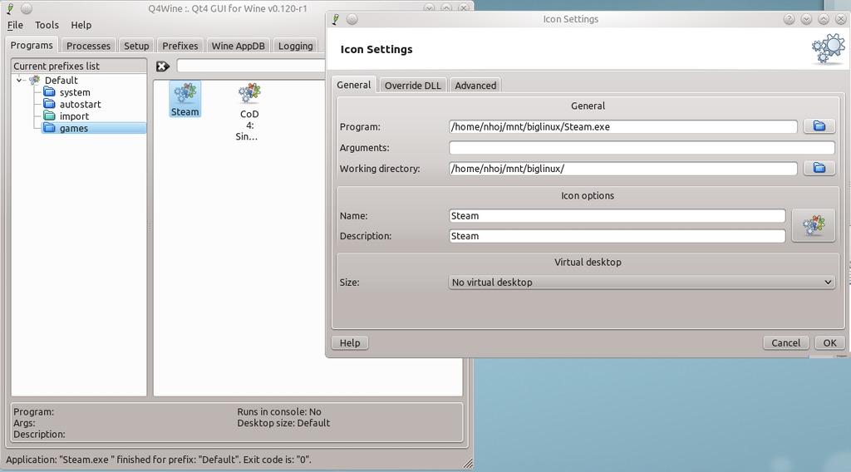This screenshot has height=472, width=851.
Task: Switch to the Advanced tab
Action: tap(475, 86)
